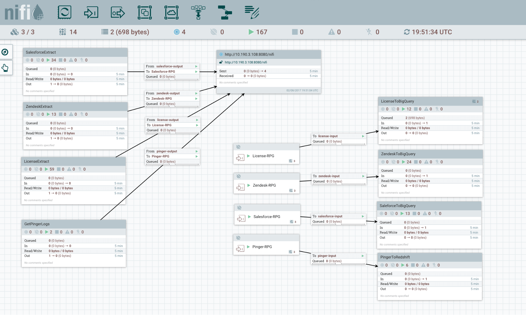Click the Zendesk-RPG input port icon

pos(241,187)
